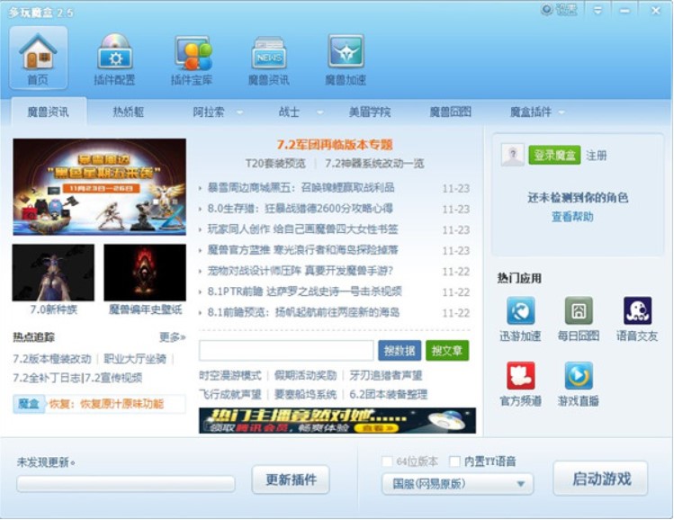Open the T20套装预览 link

pyautogui.click(x=275, y=164)
